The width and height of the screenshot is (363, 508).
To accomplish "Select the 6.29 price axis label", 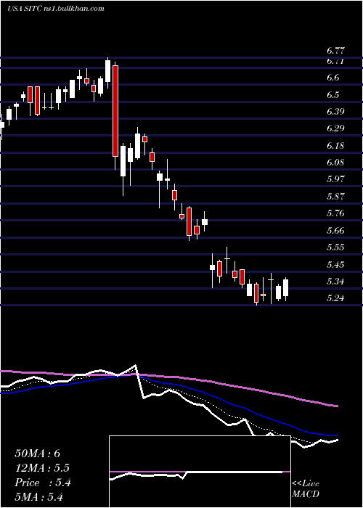I will tap(335, 128).
